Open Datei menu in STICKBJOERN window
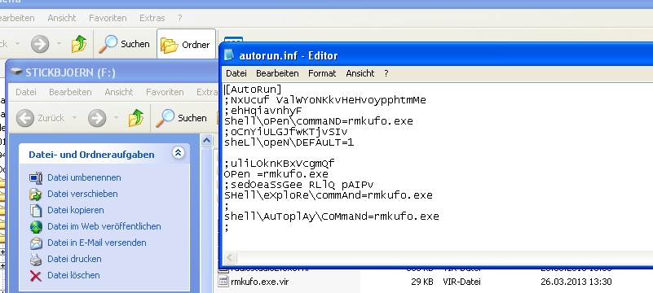Screen dimensions: 653x293 (x=26, y=92)
